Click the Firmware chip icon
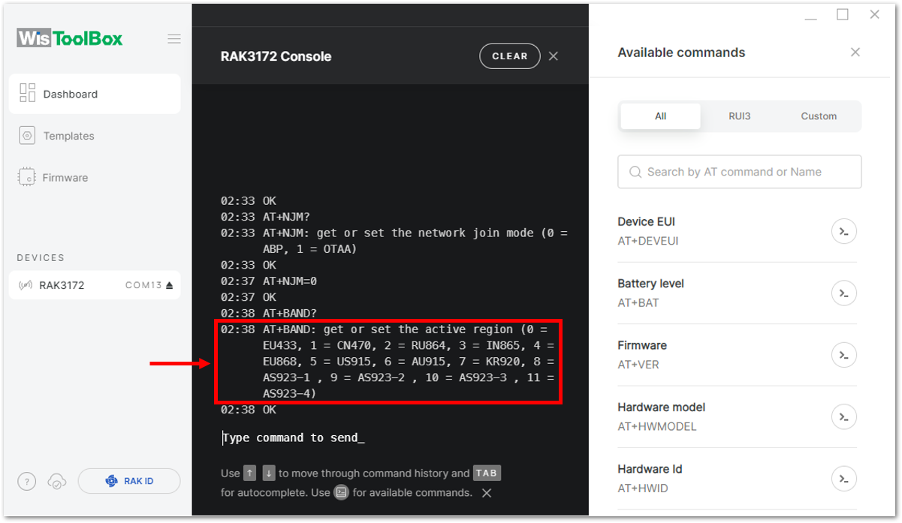 click(28, 178)
